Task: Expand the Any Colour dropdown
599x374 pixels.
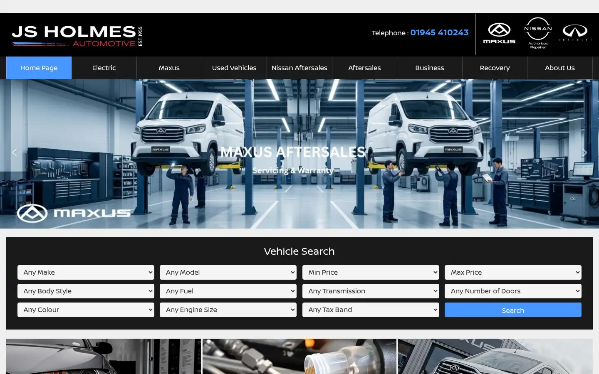Action: point(86,310)
